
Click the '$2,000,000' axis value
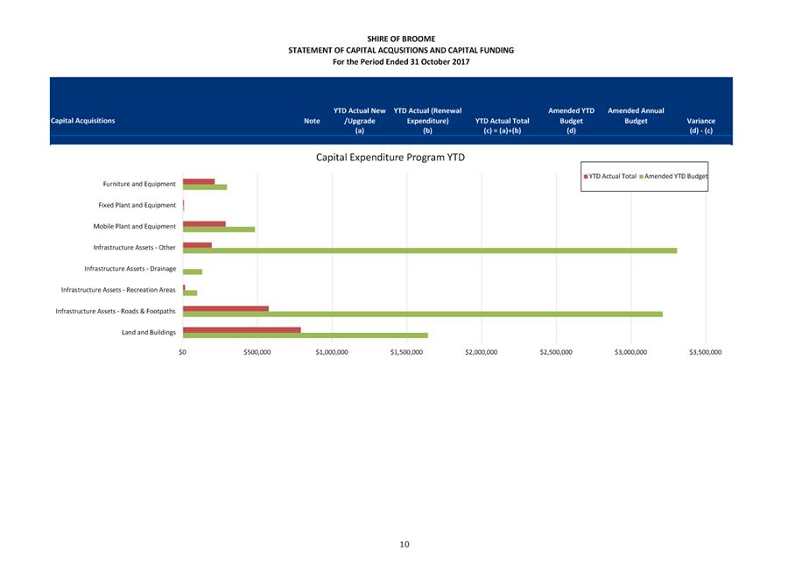(482, 352)
